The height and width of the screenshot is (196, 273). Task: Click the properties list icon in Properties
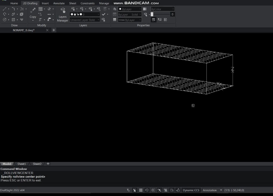160,20
